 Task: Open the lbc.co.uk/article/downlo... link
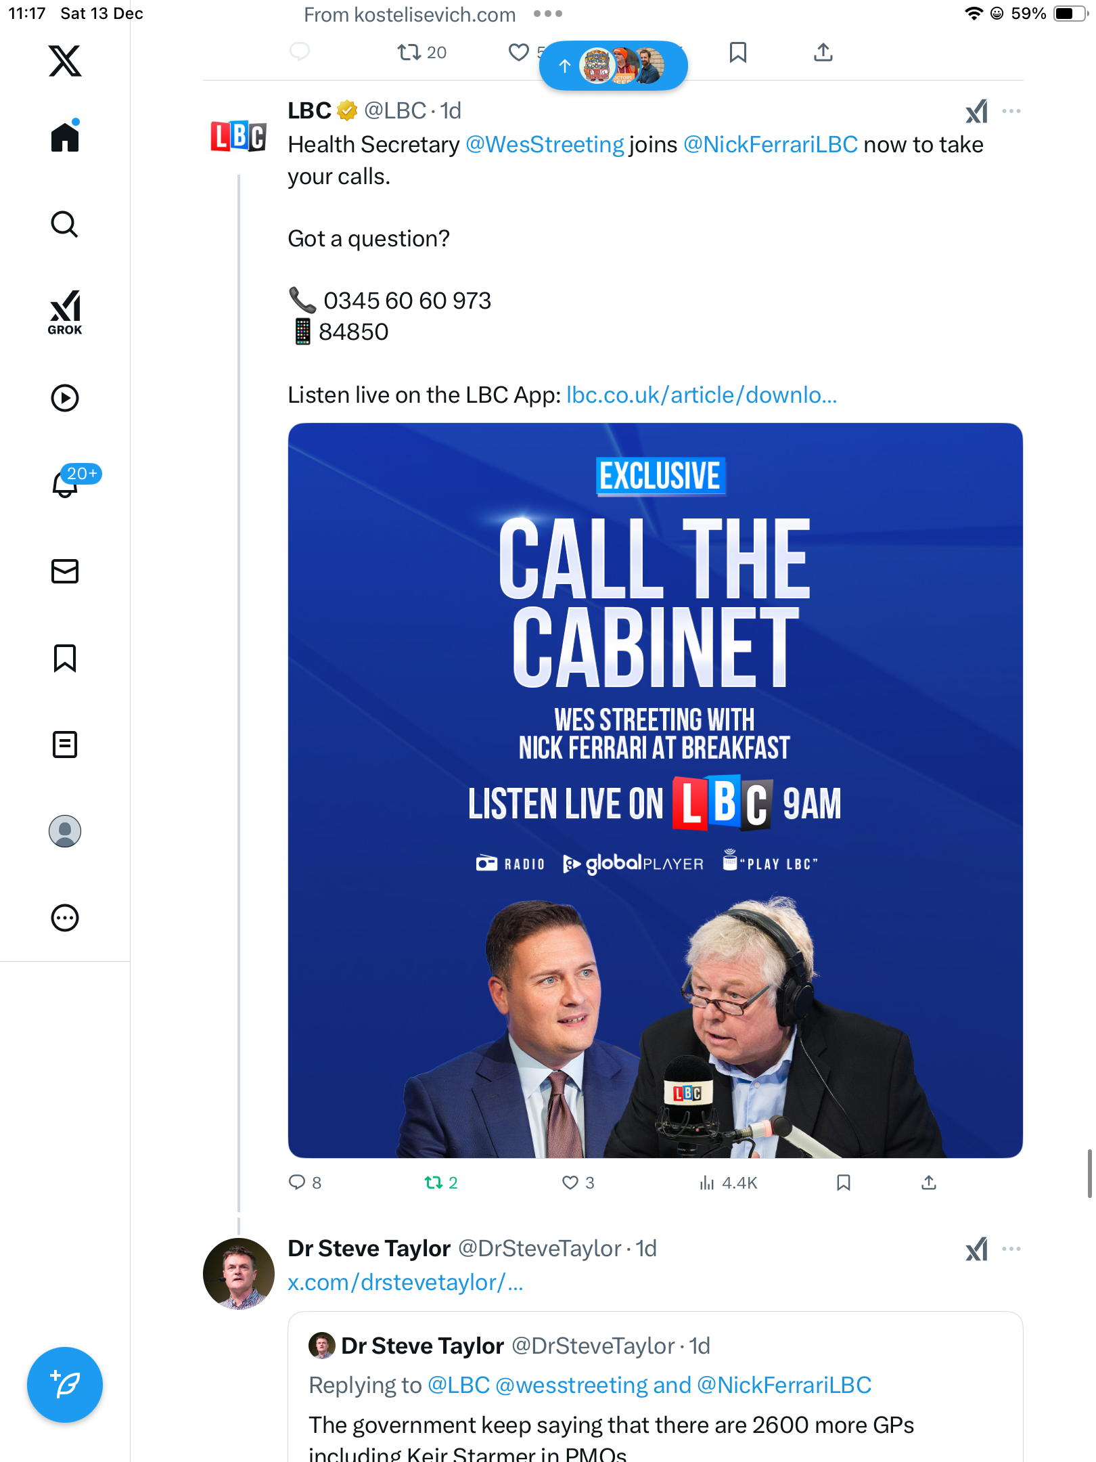tap(701, 395)
